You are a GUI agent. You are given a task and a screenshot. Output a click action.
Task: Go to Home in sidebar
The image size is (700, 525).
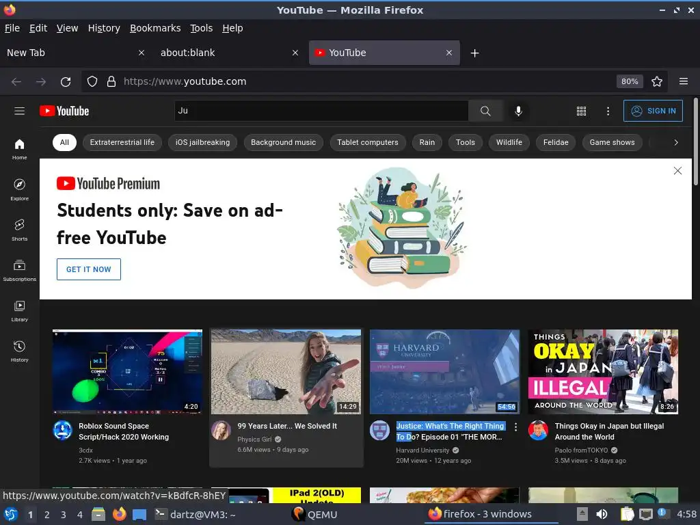point(19,149)
